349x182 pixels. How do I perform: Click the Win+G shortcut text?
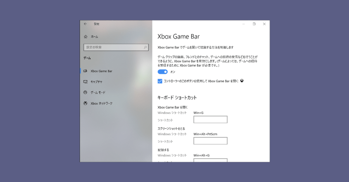198,113
